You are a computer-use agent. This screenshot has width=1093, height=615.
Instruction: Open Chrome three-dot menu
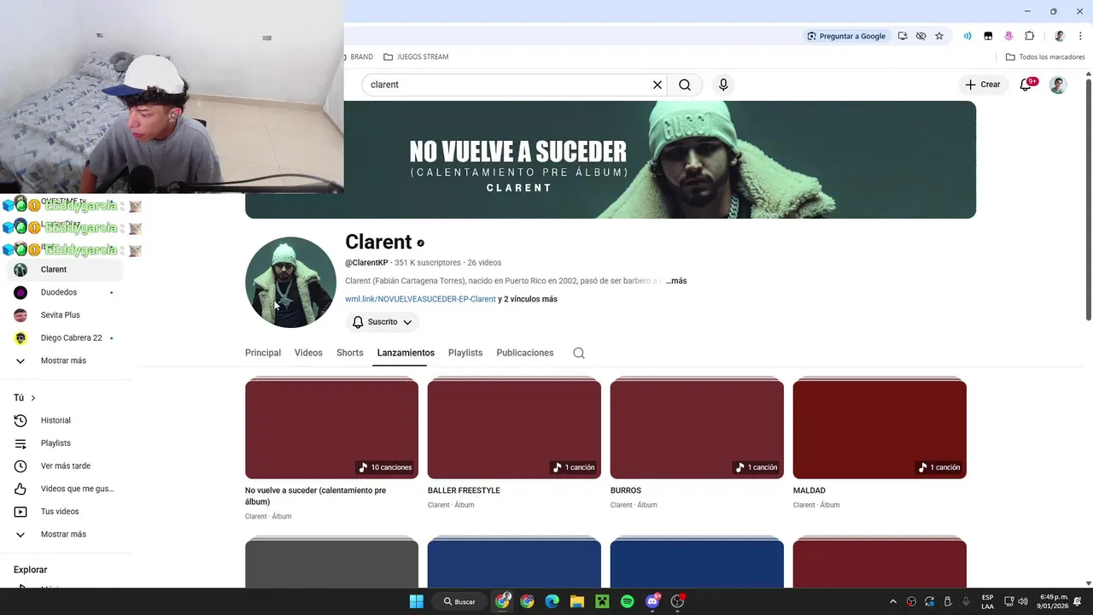(1080, 36)
